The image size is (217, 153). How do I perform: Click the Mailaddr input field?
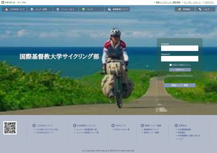tap(180, 48)
